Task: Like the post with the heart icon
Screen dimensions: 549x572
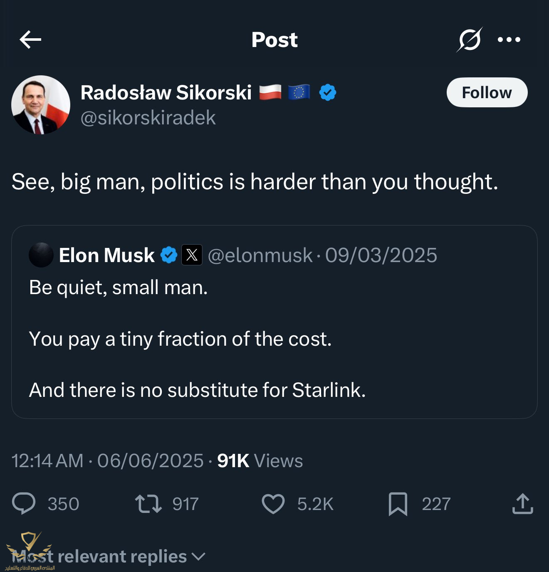Action: point(273,504)
